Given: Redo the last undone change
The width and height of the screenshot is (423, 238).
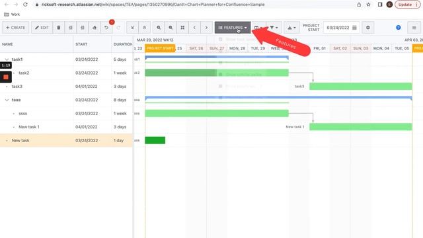Looking at the screenshot, I should click(x=118, y=28).
